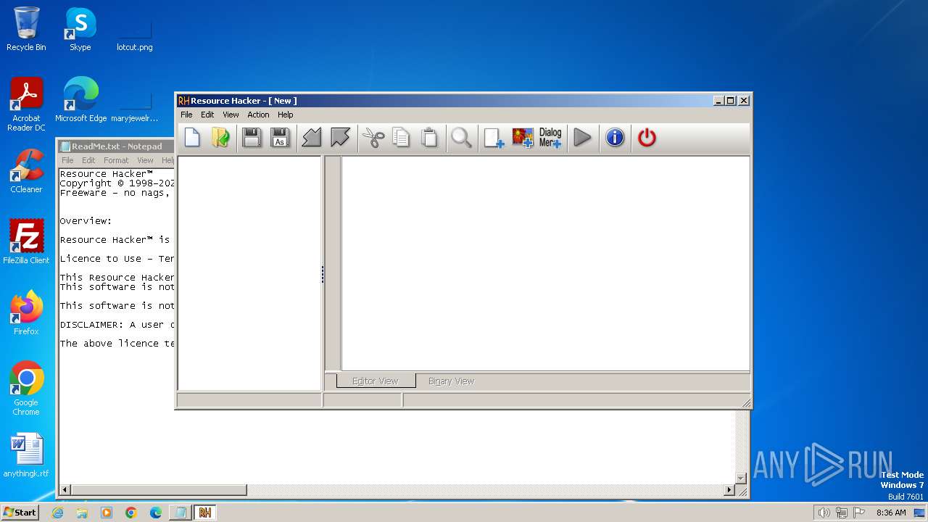Click the 'Overview:' line in Notepad

[86, 221]
